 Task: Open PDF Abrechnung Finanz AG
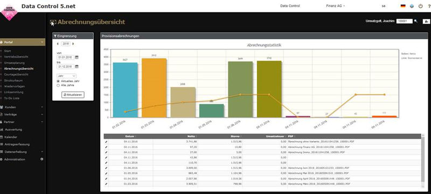coord(318,147)
